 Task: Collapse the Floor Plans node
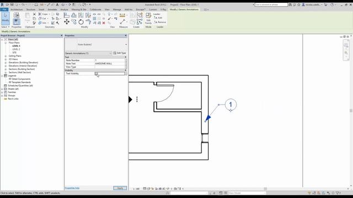click(x=6, y=43)
